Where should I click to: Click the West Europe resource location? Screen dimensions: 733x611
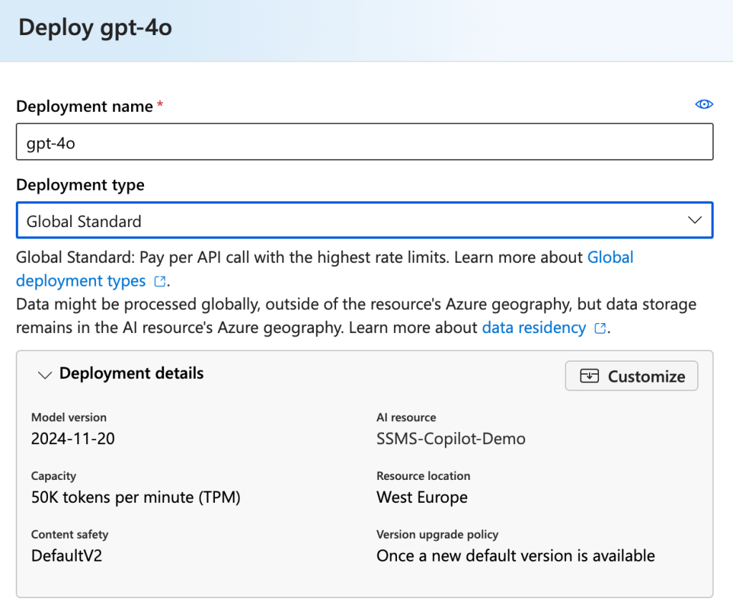[422, 497]
